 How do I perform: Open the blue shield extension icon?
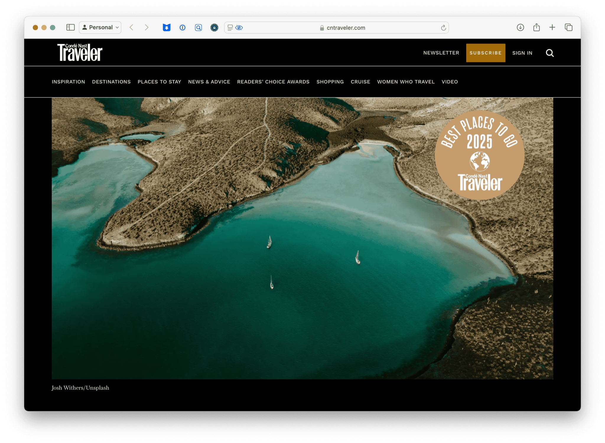pyautogui.click(x=167, y=27)
